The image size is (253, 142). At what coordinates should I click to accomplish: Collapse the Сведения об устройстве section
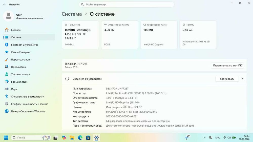[x=242, y=79]
